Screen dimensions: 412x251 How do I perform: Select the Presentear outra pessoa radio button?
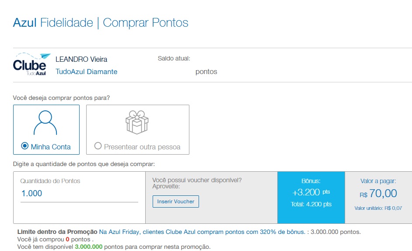click(98, 146)
